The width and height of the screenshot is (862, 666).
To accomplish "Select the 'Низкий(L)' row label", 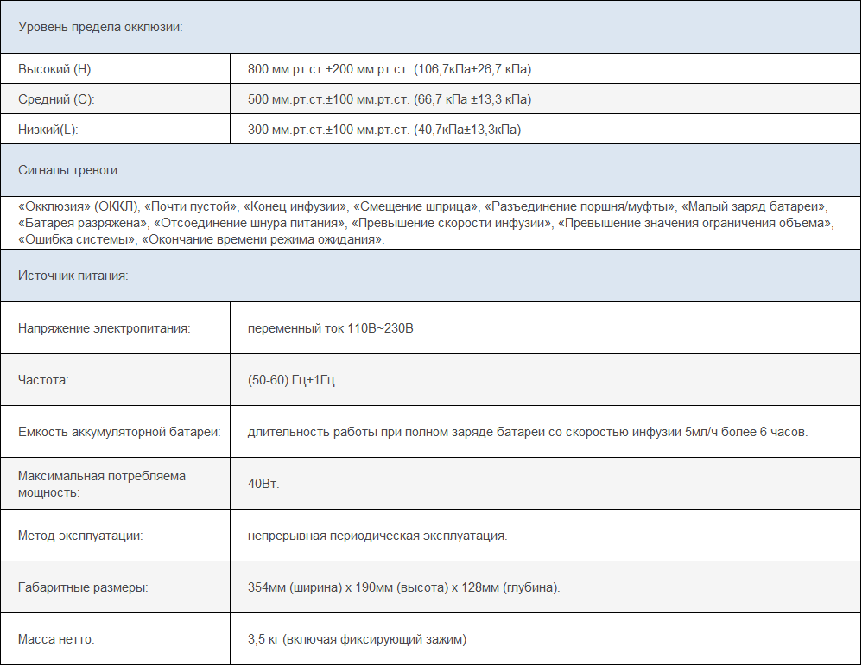I will 54,130.
